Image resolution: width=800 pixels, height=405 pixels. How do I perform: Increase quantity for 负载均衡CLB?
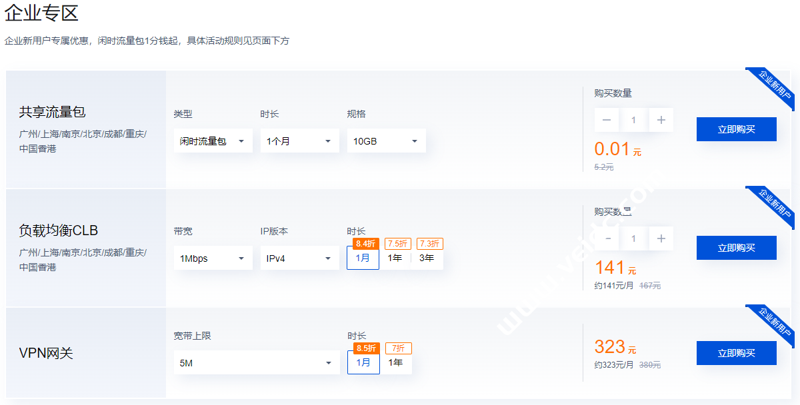661,238
